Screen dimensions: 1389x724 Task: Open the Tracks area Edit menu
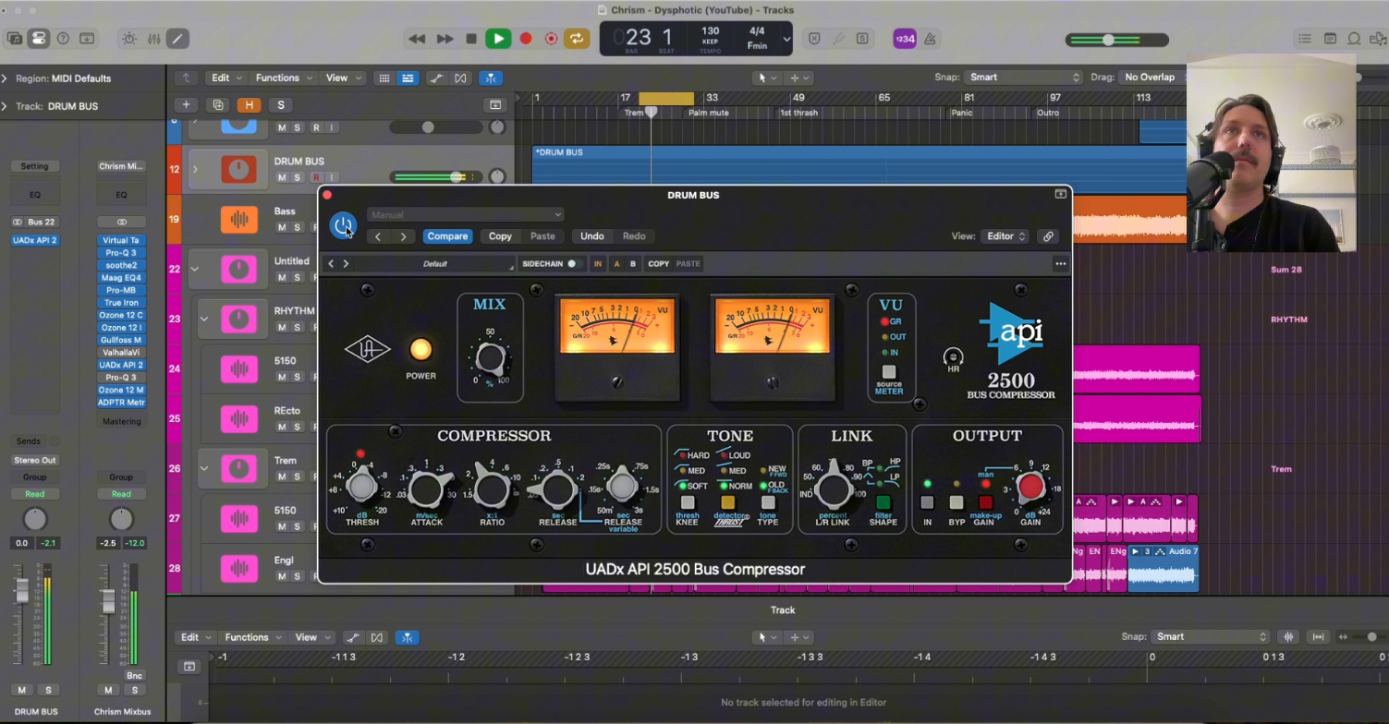(225, 78)
